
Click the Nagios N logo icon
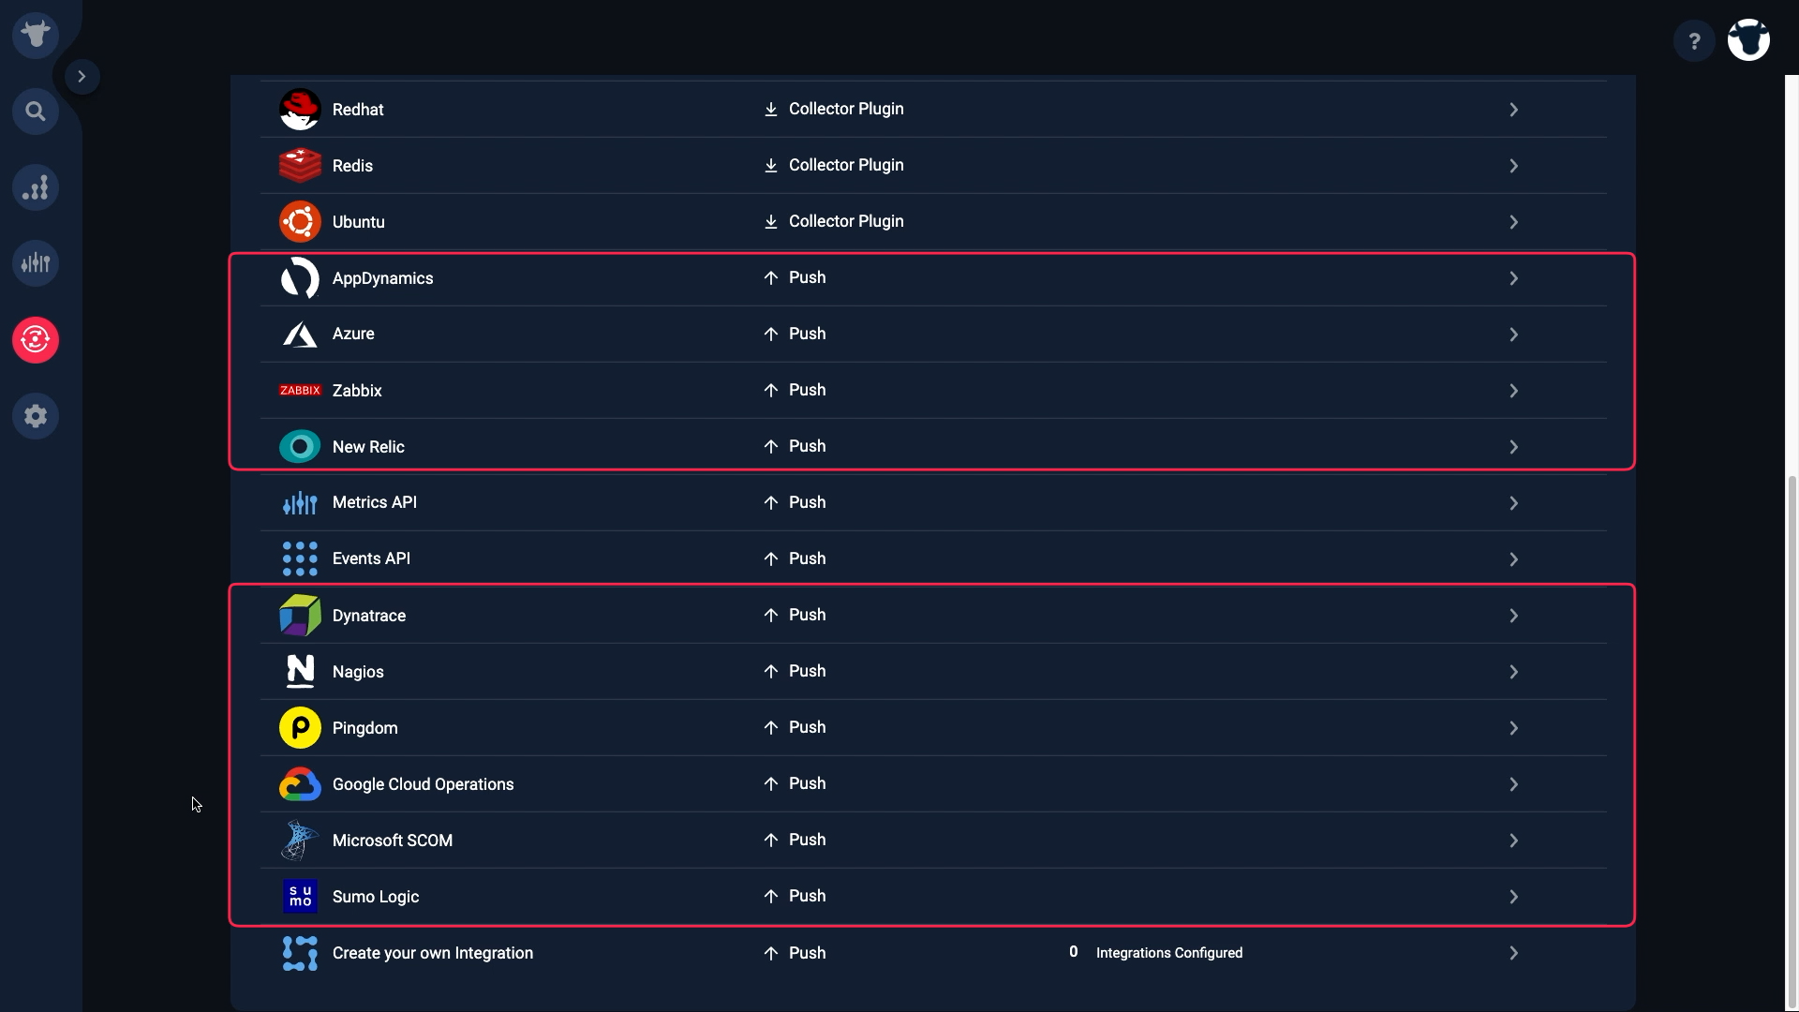click(x=300, y=672)
